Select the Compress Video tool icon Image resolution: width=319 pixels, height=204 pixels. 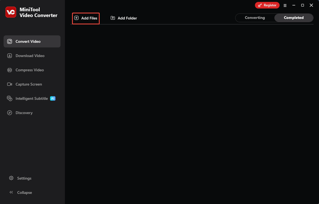pyautogui.click(x=10, y=70)
